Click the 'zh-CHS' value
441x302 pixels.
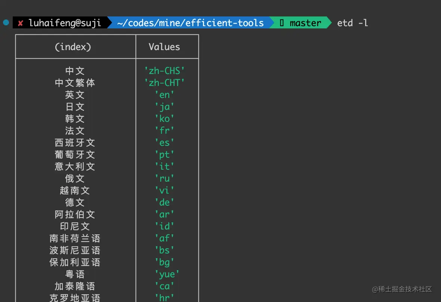[x=164, y=71]
